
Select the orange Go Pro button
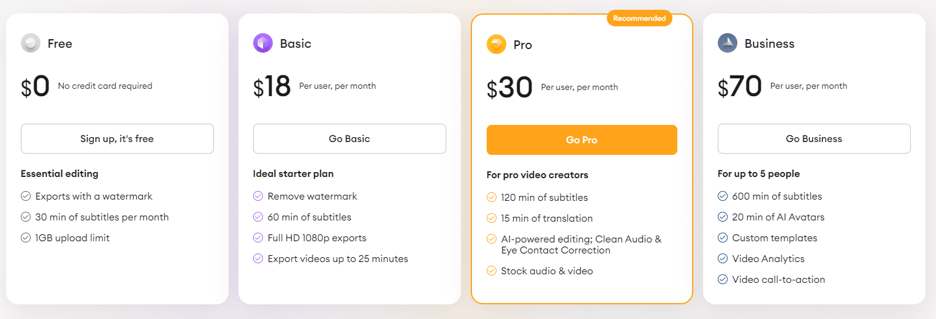click(x=582, y=140)
